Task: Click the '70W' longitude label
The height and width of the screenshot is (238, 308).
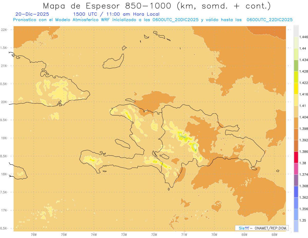Action: [x=214, y=235]
